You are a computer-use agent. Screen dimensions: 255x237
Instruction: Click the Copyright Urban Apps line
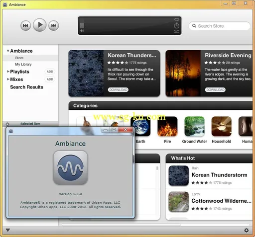[x=70, y=207]
